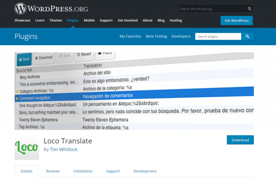Switch to the Installation tab
Image resolution: width=276 pixels, height=183 pixels.
coord(83,171)
